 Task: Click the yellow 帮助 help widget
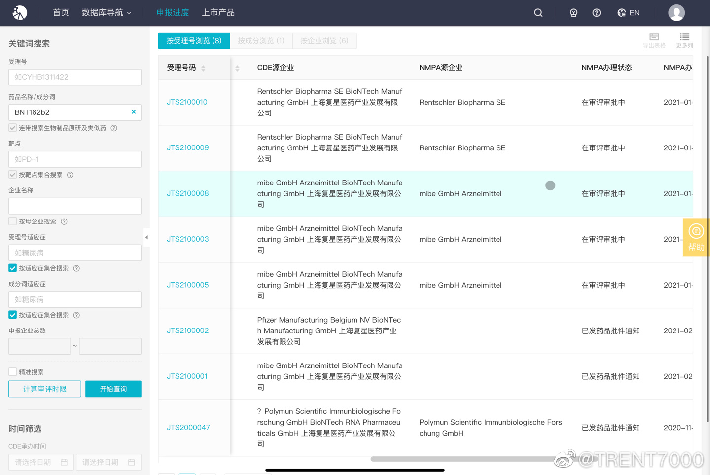pos(696,237)
